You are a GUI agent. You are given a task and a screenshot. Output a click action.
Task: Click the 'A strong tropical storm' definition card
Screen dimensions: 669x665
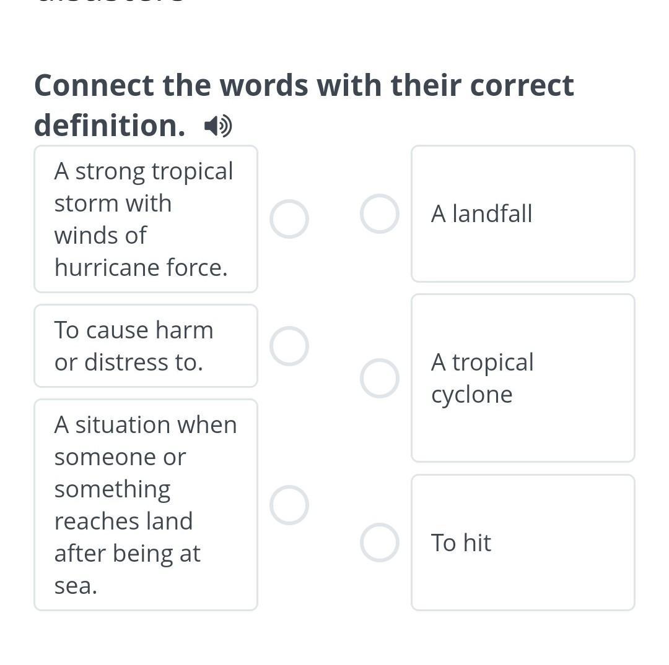(x=146, y=219)
